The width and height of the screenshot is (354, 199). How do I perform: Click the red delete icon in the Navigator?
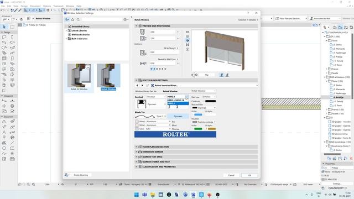[351, 159]
